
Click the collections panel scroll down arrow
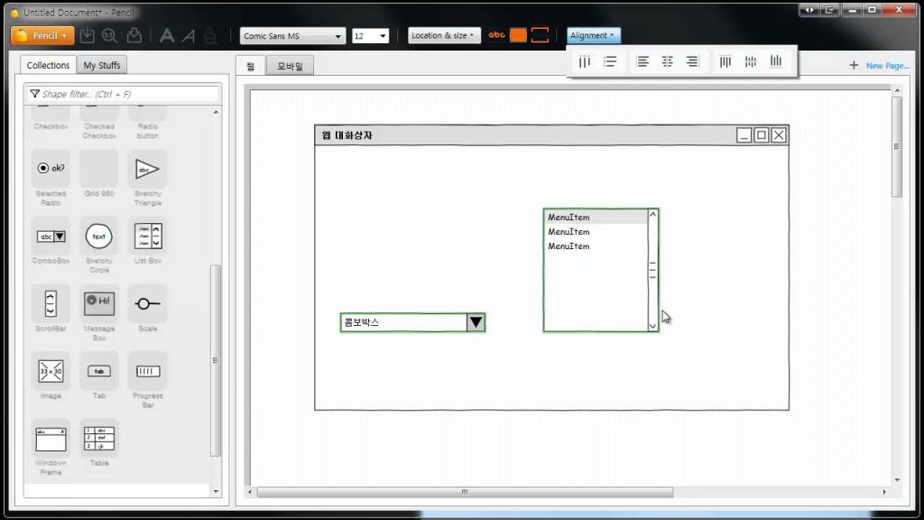coord(216,491)
